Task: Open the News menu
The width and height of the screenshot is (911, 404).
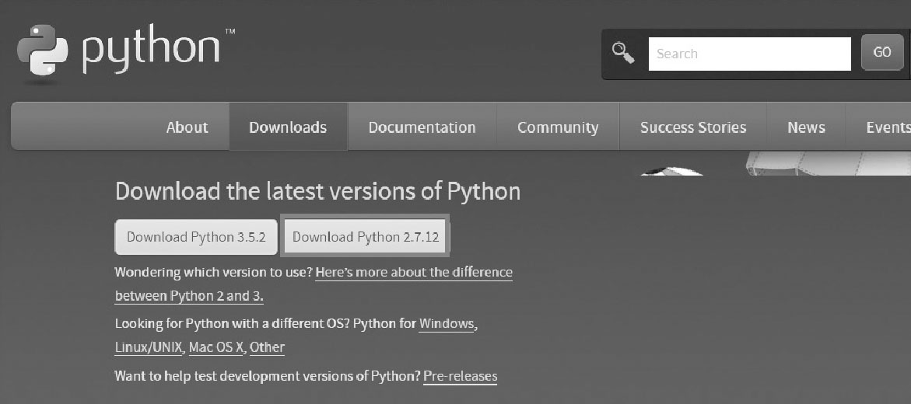Action: [x=806, y=127]
